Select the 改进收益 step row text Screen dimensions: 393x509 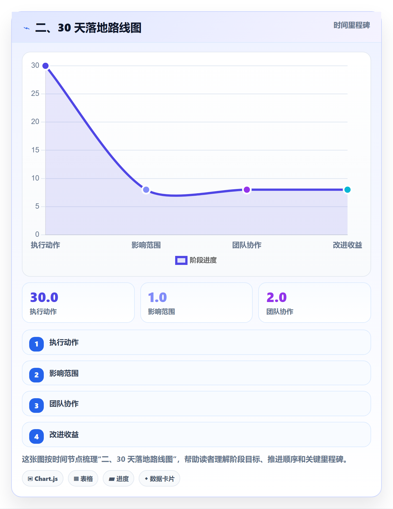tap(64, 435)
